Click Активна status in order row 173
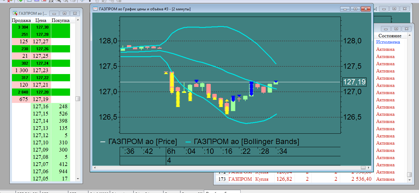Viewport: 419px width, 193px height. pos(385,179)
